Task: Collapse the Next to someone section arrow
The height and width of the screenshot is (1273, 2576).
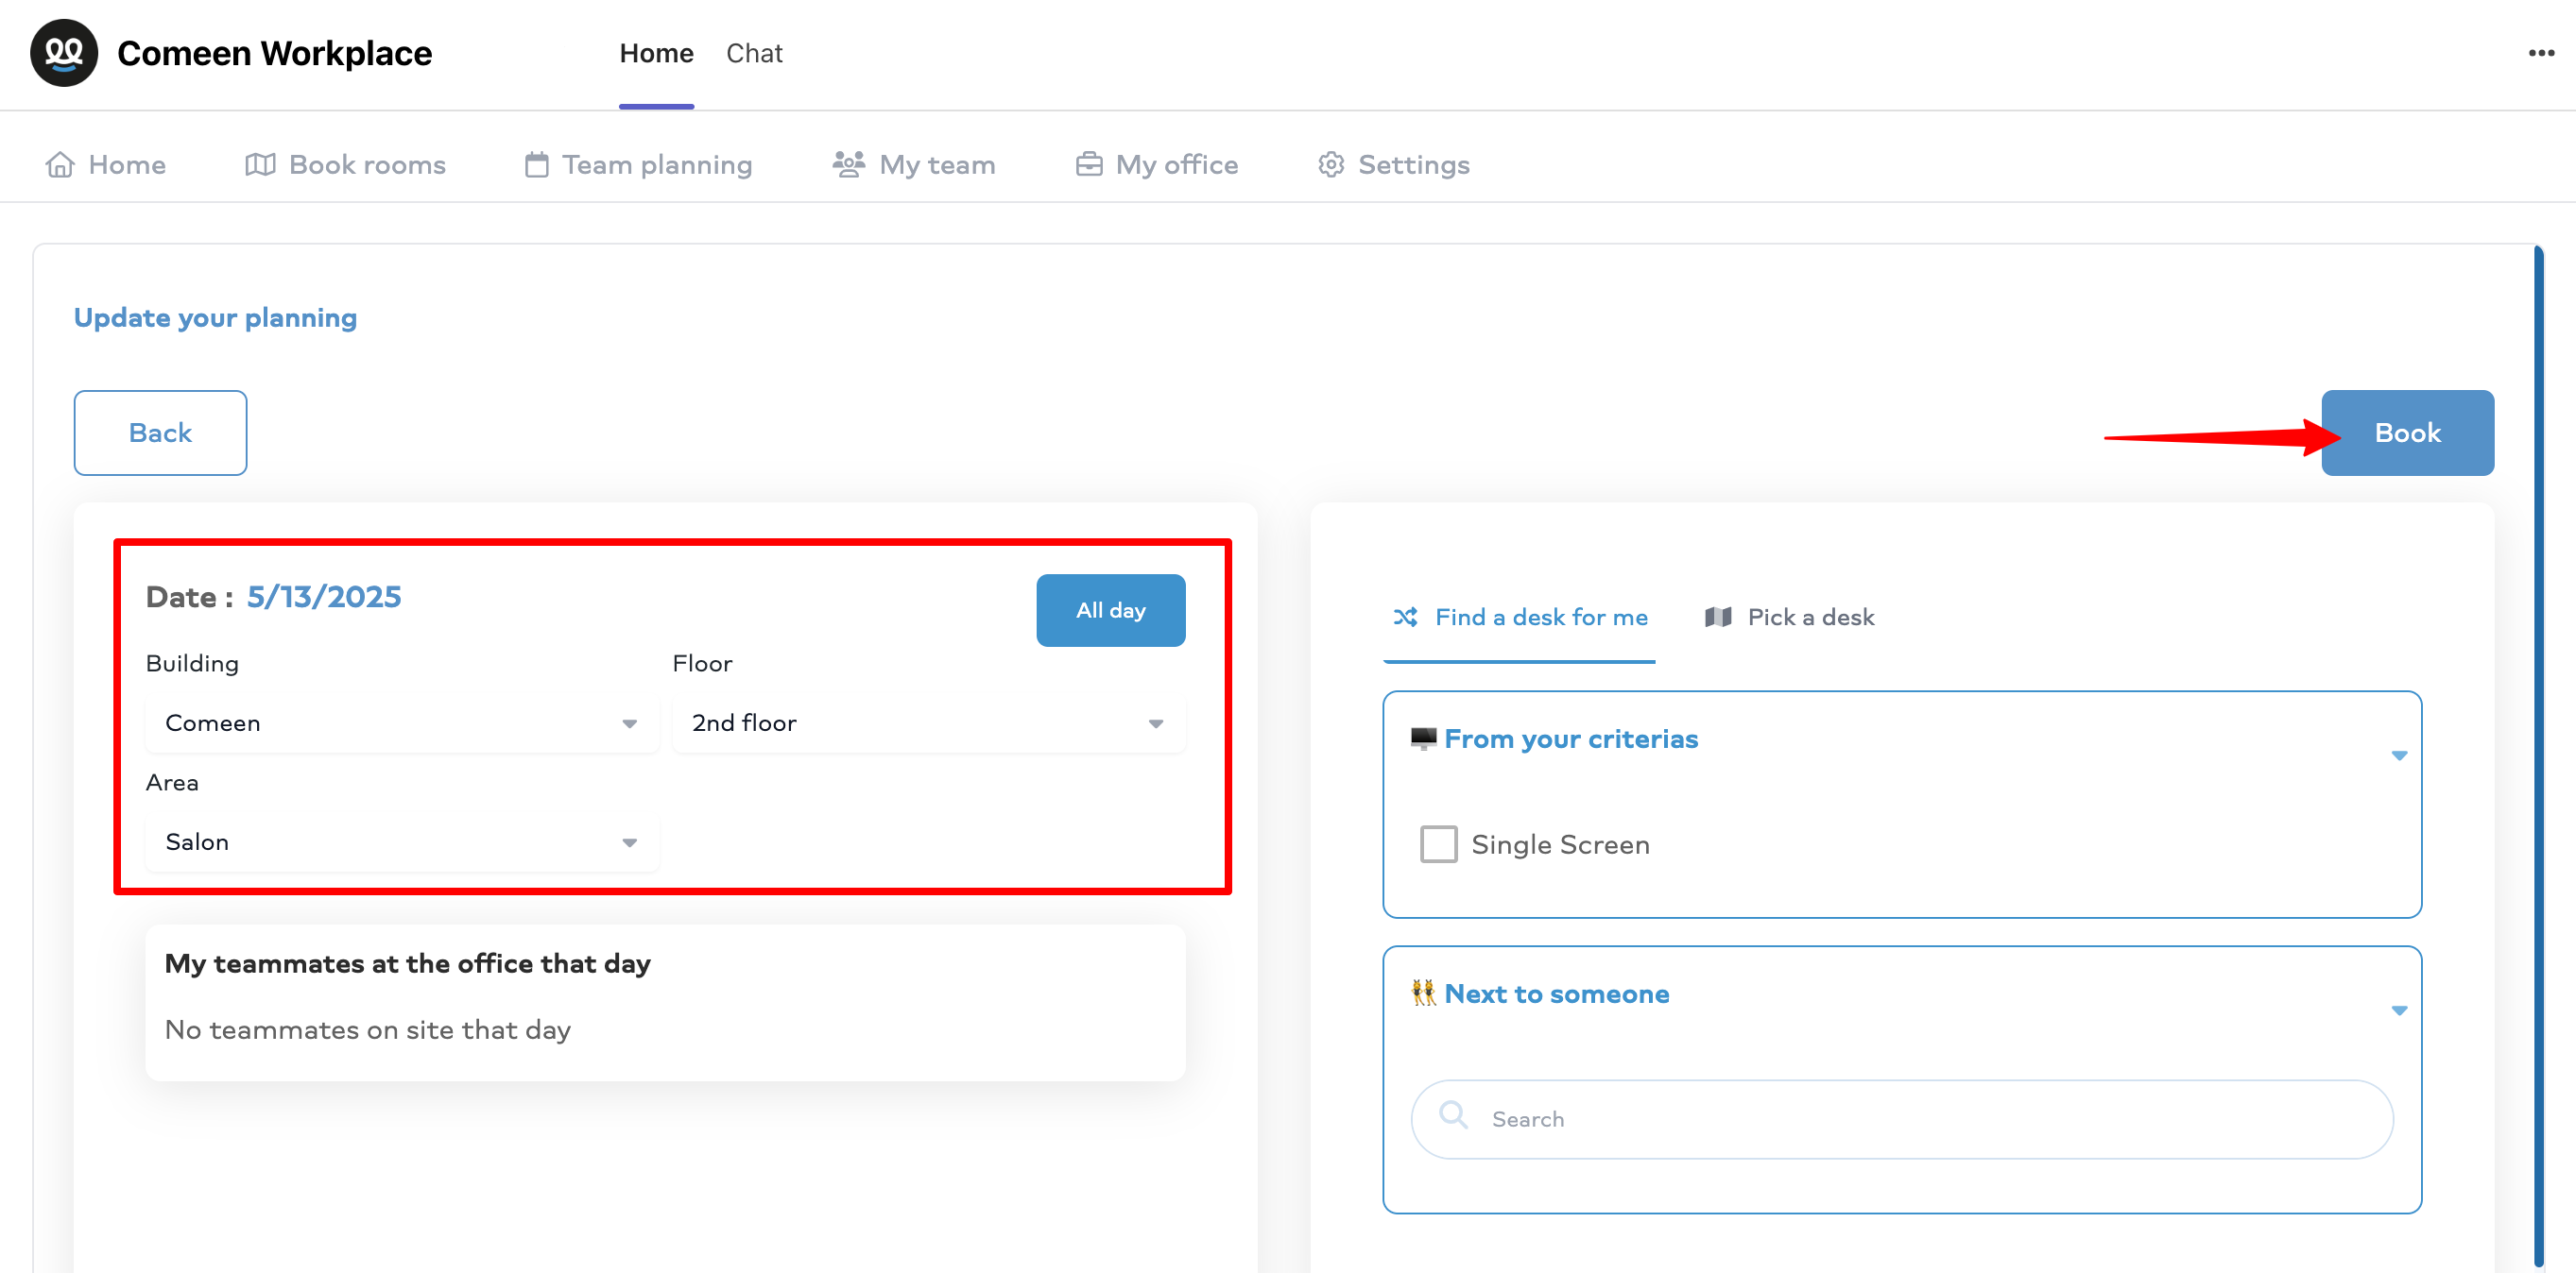Action: [2399, 1011]
